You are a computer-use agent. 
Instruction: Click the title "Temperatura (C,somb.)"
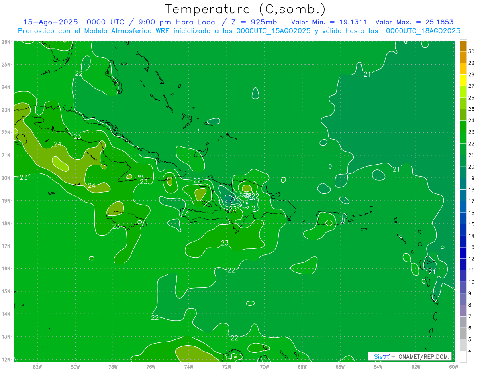point(245,10)
